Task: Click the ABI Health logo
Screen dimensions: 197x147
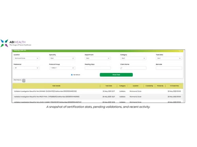Action: pos(16,43)
